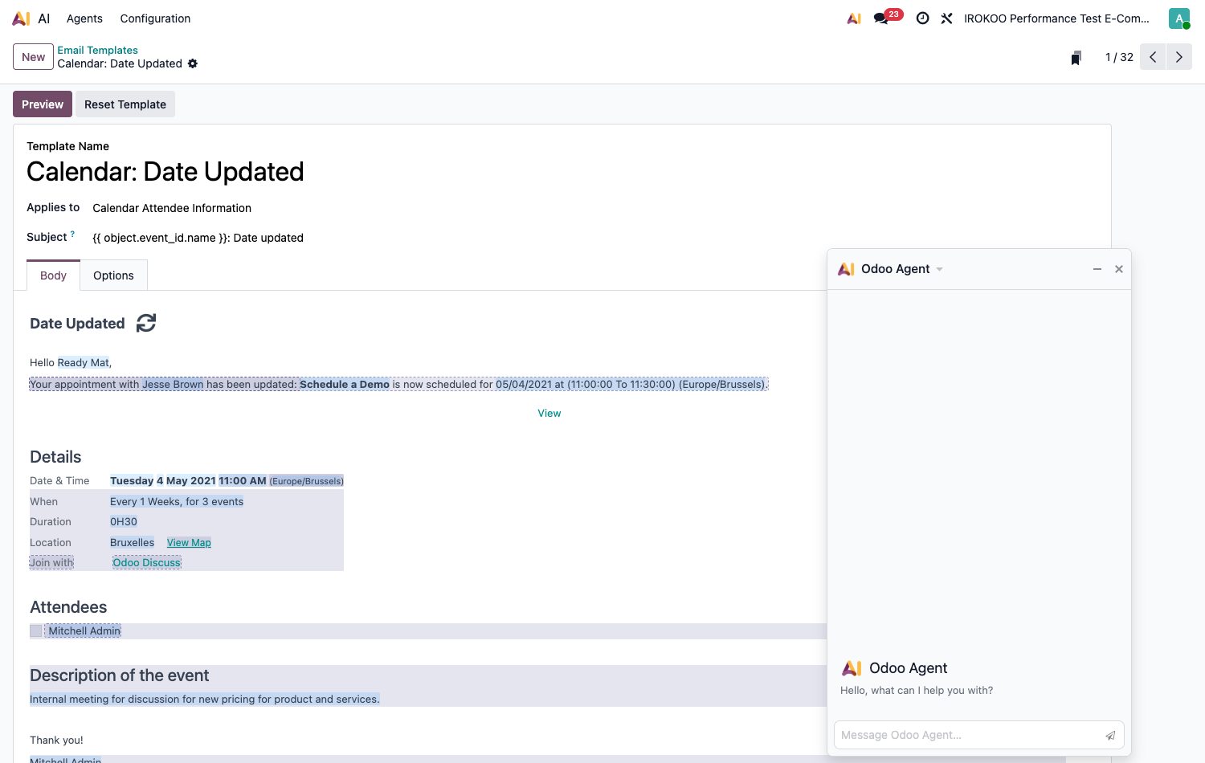The image size is (1205, 763).
Task: Click the Subject field text
Action: [198, 238]
